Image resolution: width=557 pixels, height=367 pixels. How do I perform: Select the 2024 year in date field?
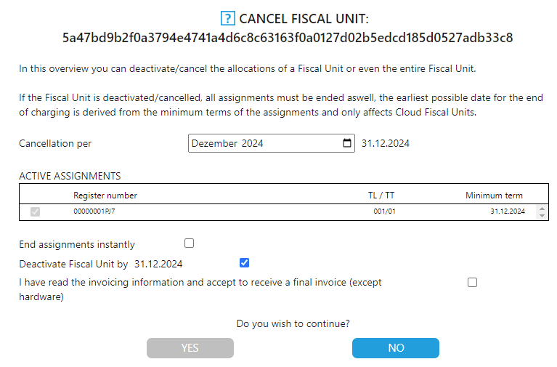pos(253,144)
